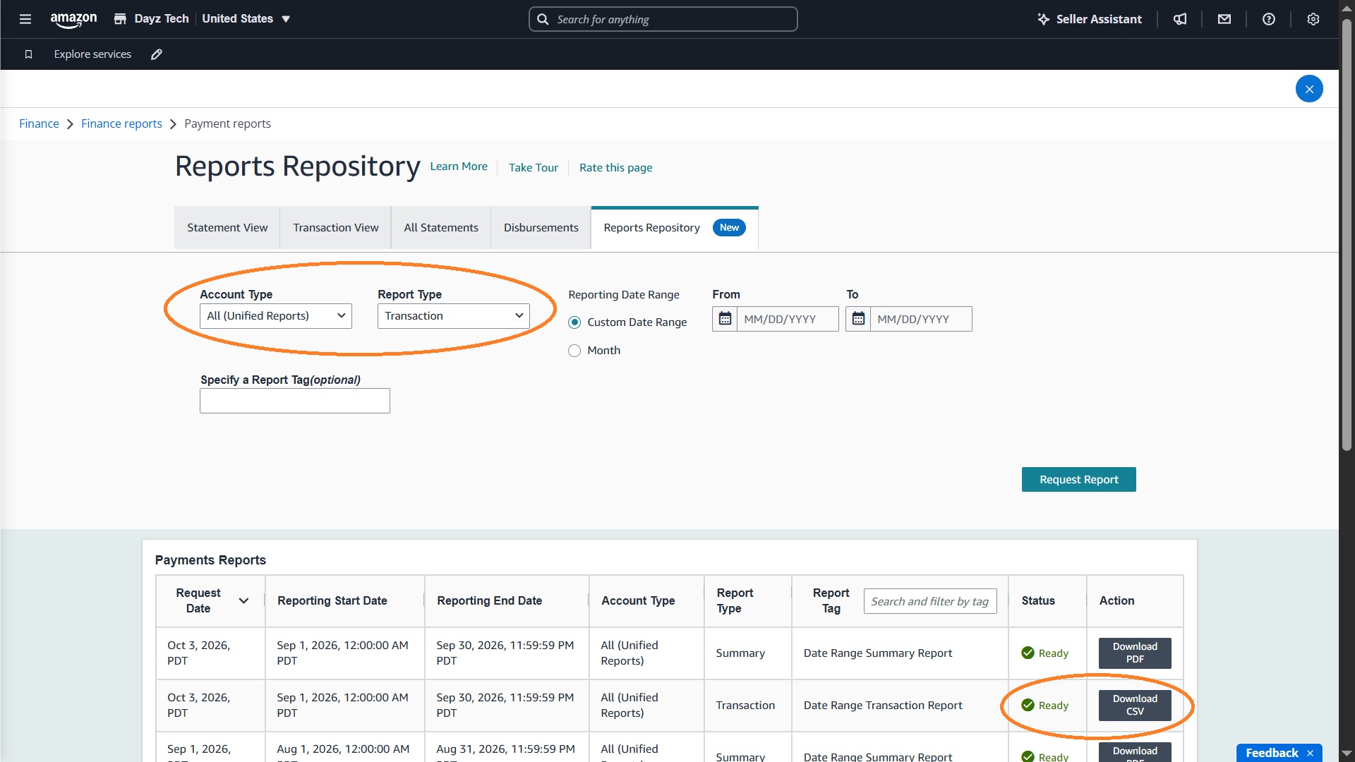Viewport: 1355px width, 762px height.
Task: Focus the To date input field
Action: coord(921,319)
